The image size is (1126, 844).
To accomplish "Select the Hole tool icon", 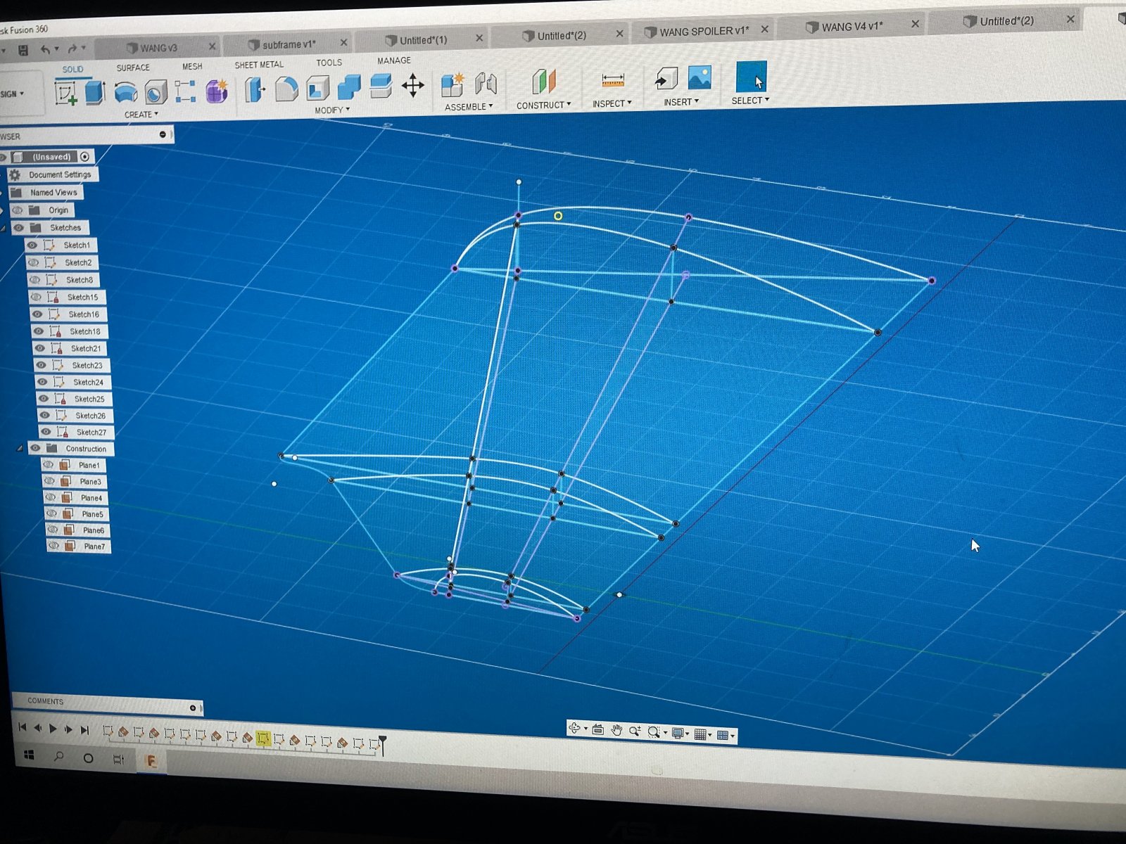I will (x=156, y=91).
